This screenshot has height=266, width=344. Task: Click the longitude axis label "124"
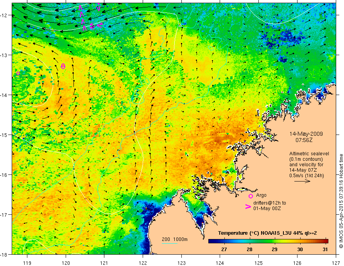(220, 263)
